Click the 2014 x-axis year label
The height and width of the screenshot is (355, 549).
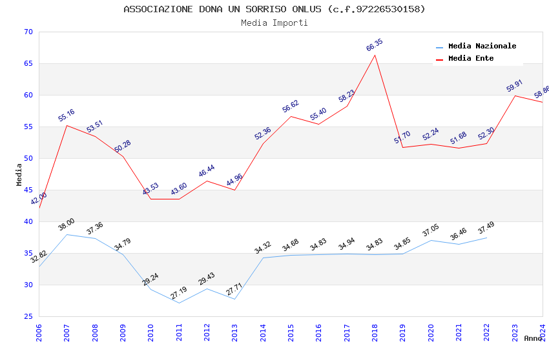[263, 332]
